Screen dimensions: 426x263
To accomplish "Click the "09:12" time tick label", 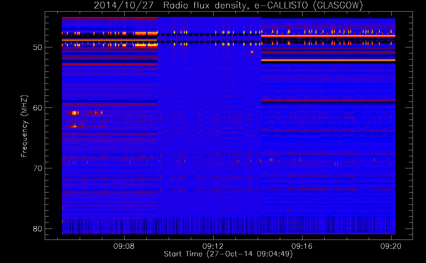I will [213, 246].
